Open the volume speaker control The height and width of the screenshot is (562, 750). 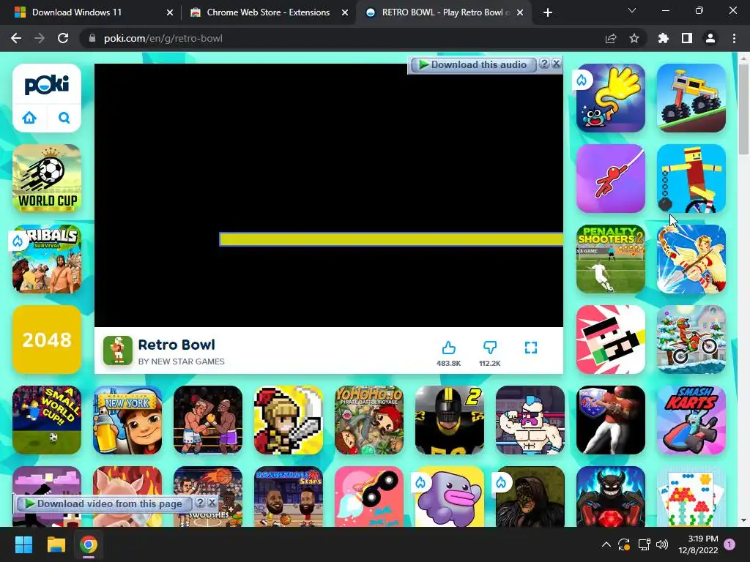662,544
